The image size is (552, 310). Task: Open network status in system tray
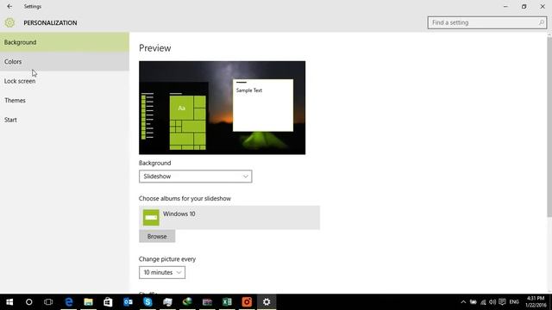pos(483,302)
